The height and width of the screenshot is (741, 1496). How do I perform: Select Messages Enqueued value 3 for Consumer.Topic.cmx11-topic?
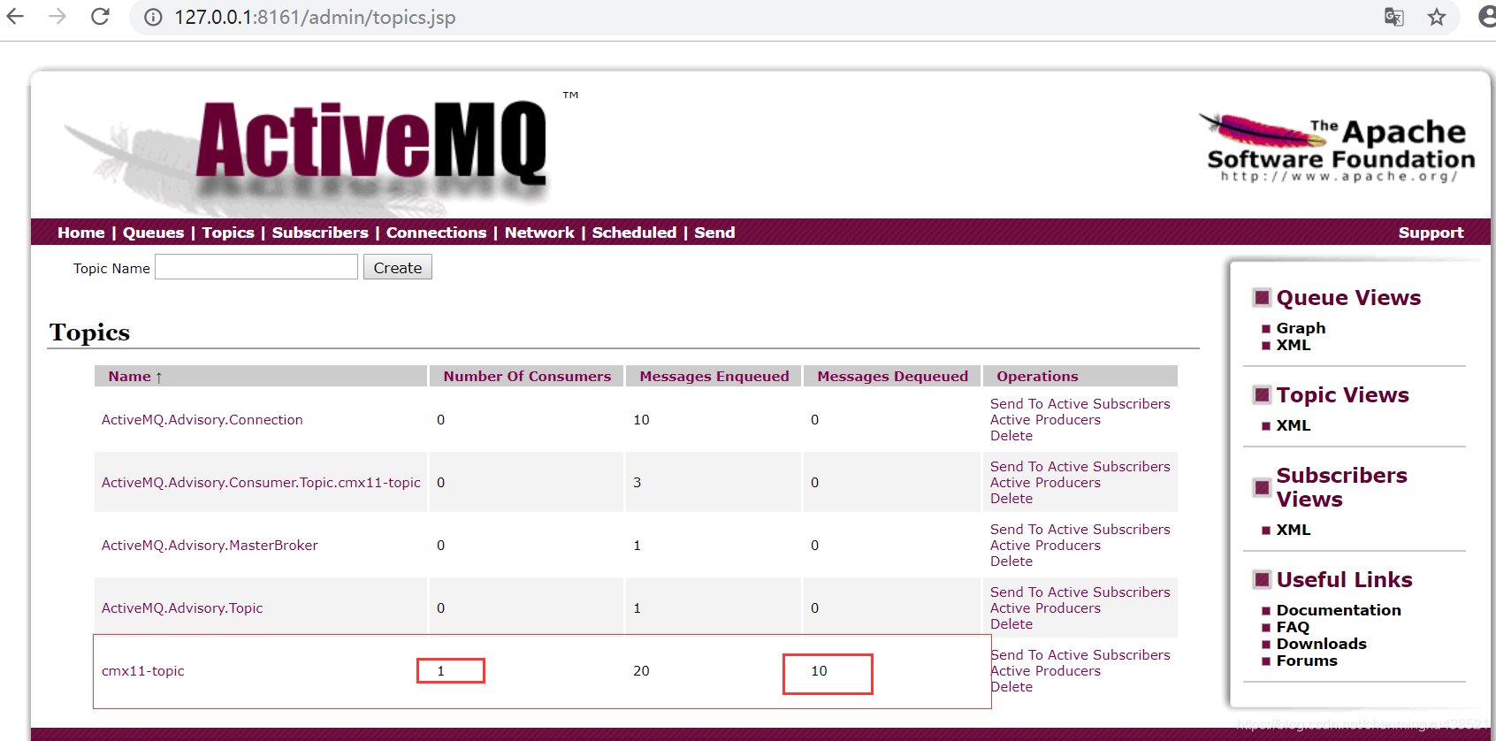(637, 483)
